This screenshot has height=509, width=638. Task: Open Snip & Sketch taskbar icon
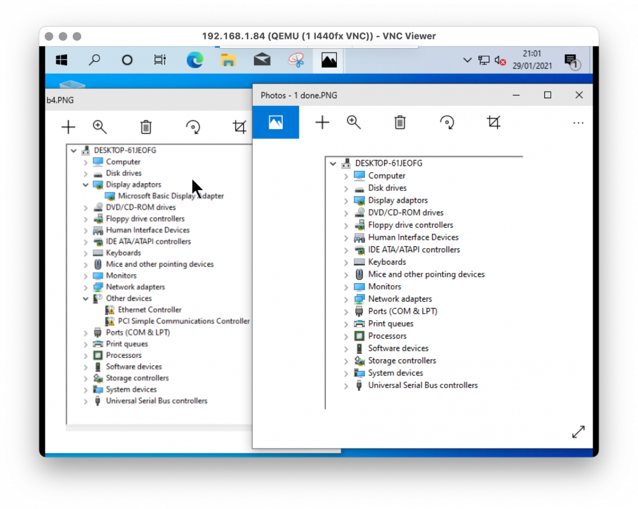click(x=296, y=60)
